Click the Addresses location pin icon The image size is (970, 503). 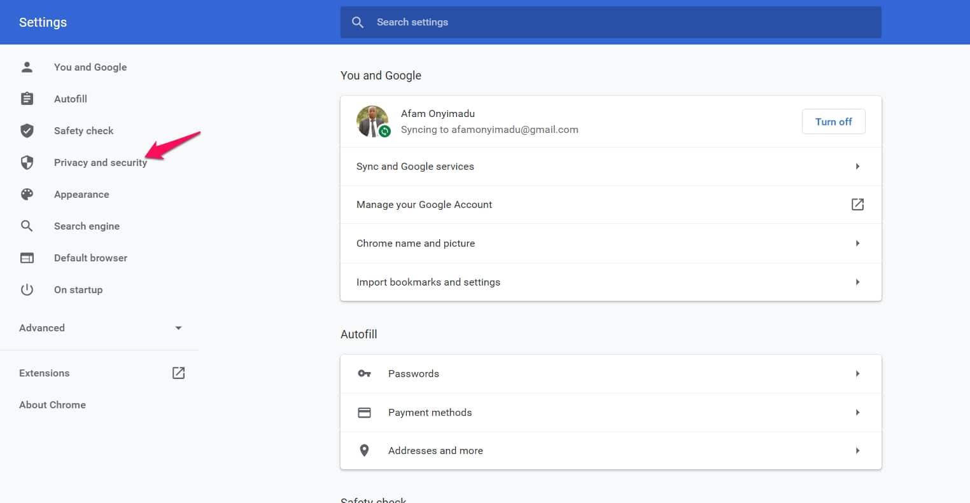[x=364, y=450]
